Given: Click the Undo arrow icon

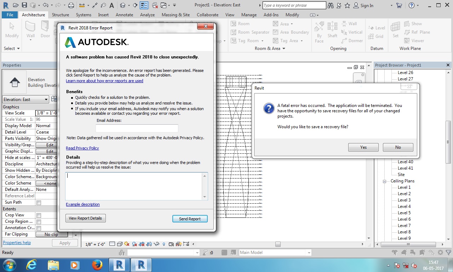Looking at the screenshot, I should (45, 5).
